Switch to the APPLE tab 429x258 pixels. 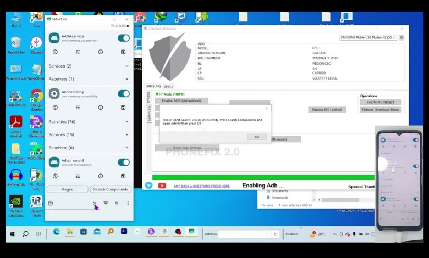(x=168, y=87)
